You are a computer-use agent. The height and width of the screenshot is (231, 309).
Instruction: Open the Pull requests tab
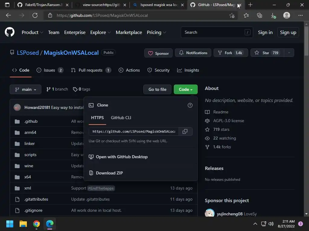point(91,70)
